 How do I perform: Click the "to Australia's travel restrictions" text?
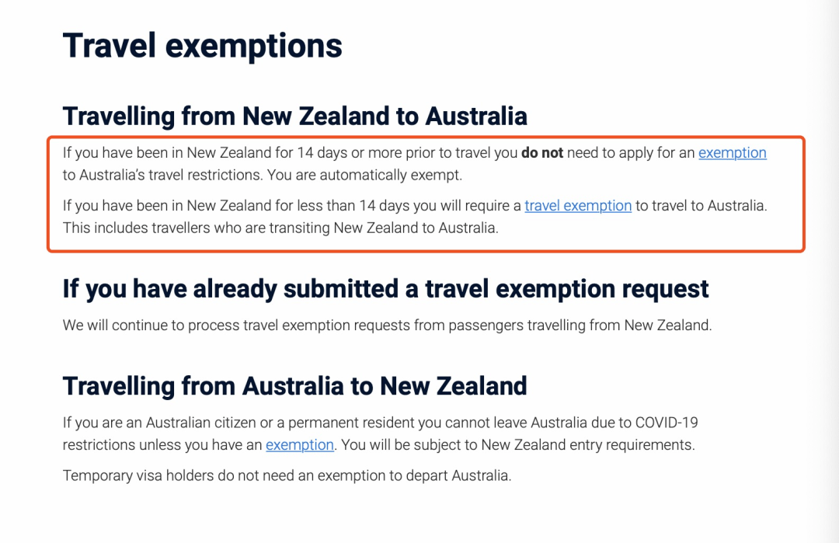click(163, 176)
